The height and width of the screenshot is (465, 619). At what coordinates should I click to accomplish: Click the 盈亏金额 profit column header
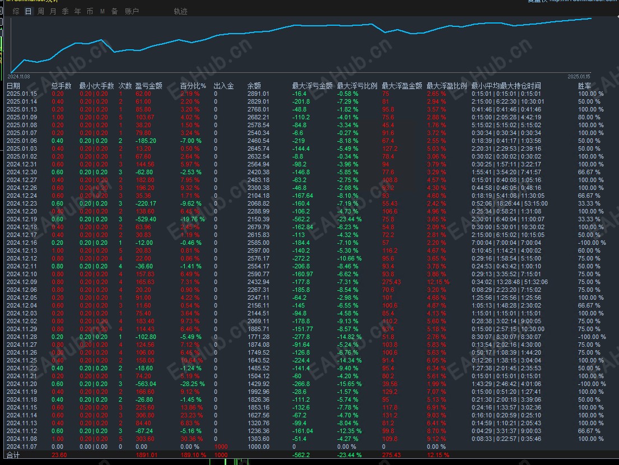149,86
